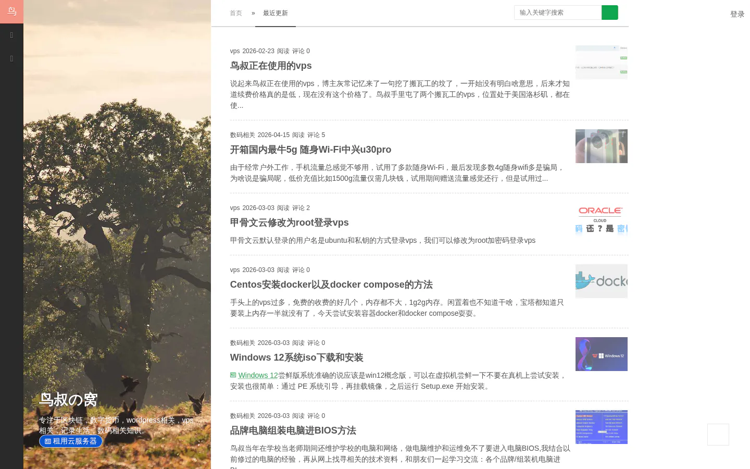
Task: Click the Oracle Cloud thumbnail image
Action: 602,219
